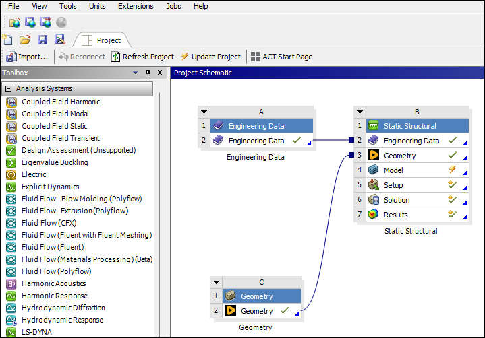Screen dimensions: 485x338
Task: Switch to the Project tab
Action: click(x=103, y=40)
